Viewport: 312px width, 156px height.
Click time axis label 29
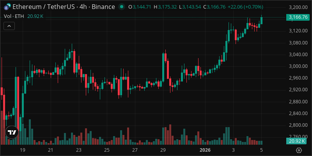[x=163, y=150]
